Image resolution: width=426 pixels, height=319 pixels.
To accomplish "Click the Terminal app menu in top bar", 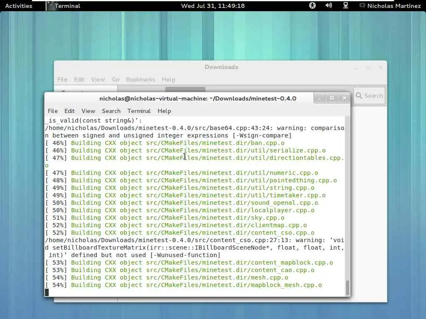I will (63, 6).
